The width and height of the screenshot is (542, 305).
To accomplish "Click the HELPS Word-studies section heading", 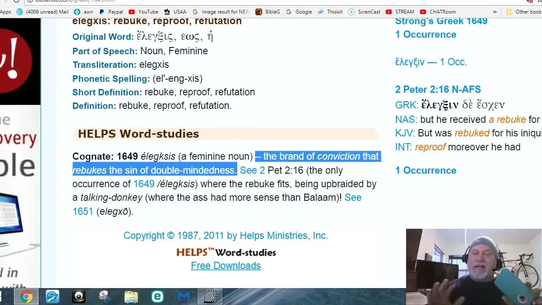I will (x=138, y=134).
